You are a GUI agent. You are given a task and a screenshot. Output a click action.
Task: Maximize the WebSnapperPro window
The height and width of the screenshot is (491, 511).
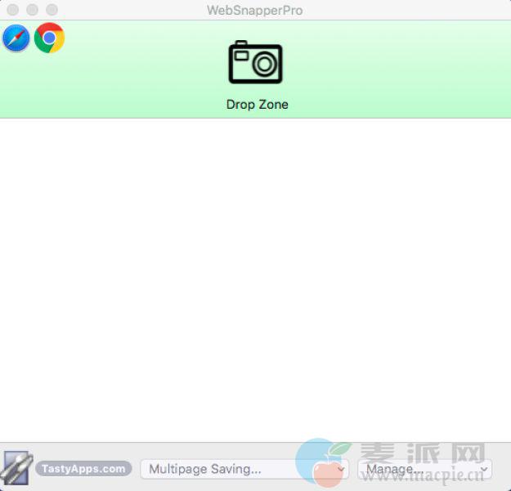52,10
